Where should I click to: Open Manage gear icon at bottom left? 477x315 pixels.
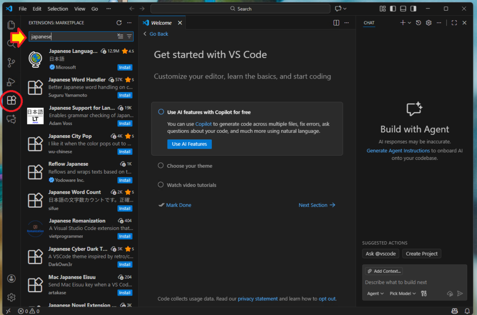[11, 297]
